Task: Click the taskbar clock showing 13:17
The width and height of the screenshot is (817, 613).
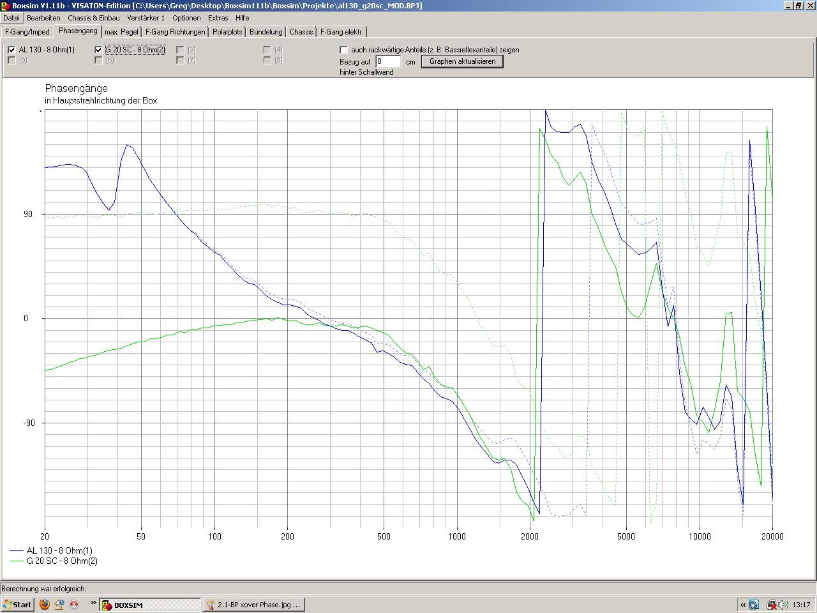Action: (x=802, y=605)
